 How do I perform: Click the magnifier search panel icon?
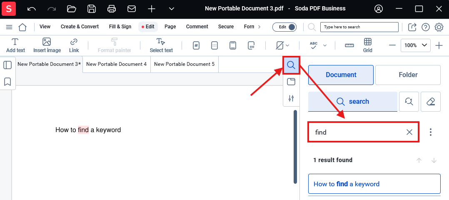pos(291,65)
